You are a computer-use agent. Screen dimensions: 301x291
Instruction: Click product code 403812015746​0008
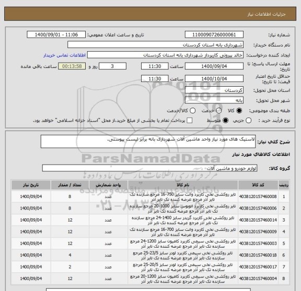click(258, 196)
